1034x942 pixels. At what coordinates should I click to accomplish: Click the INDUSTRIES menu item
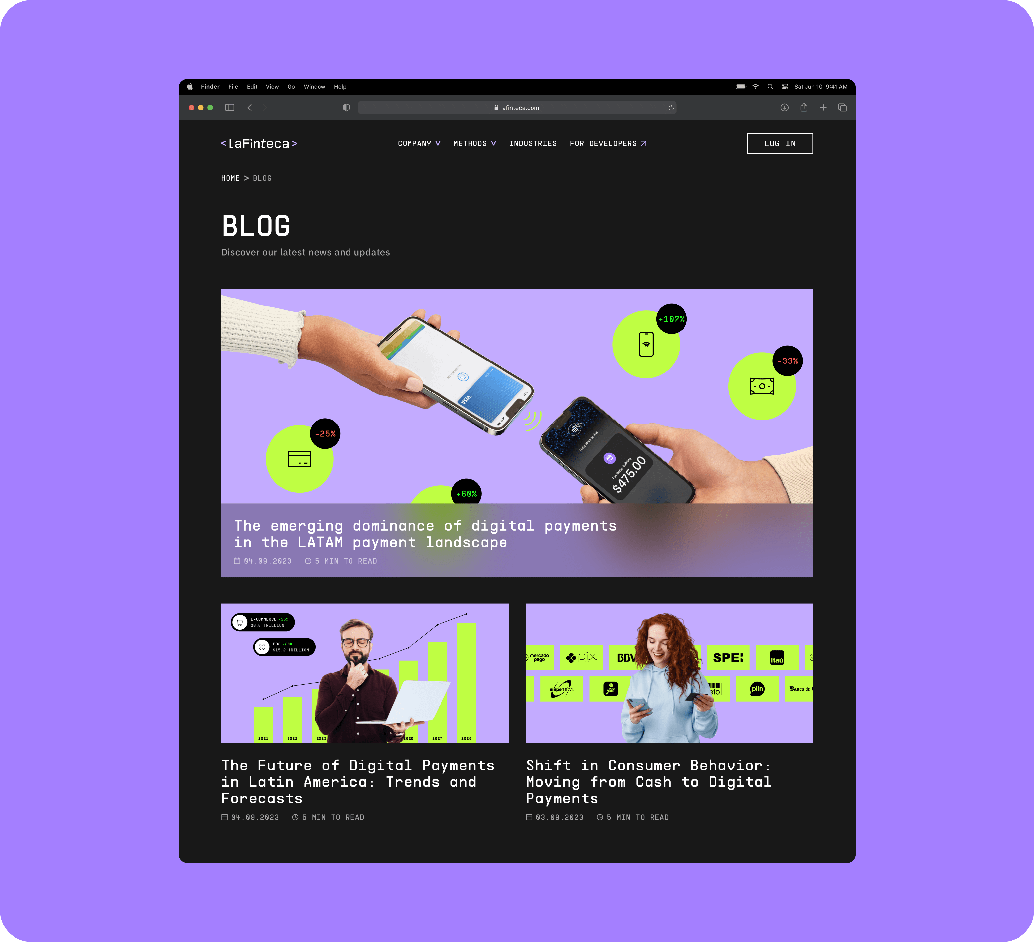532,143
